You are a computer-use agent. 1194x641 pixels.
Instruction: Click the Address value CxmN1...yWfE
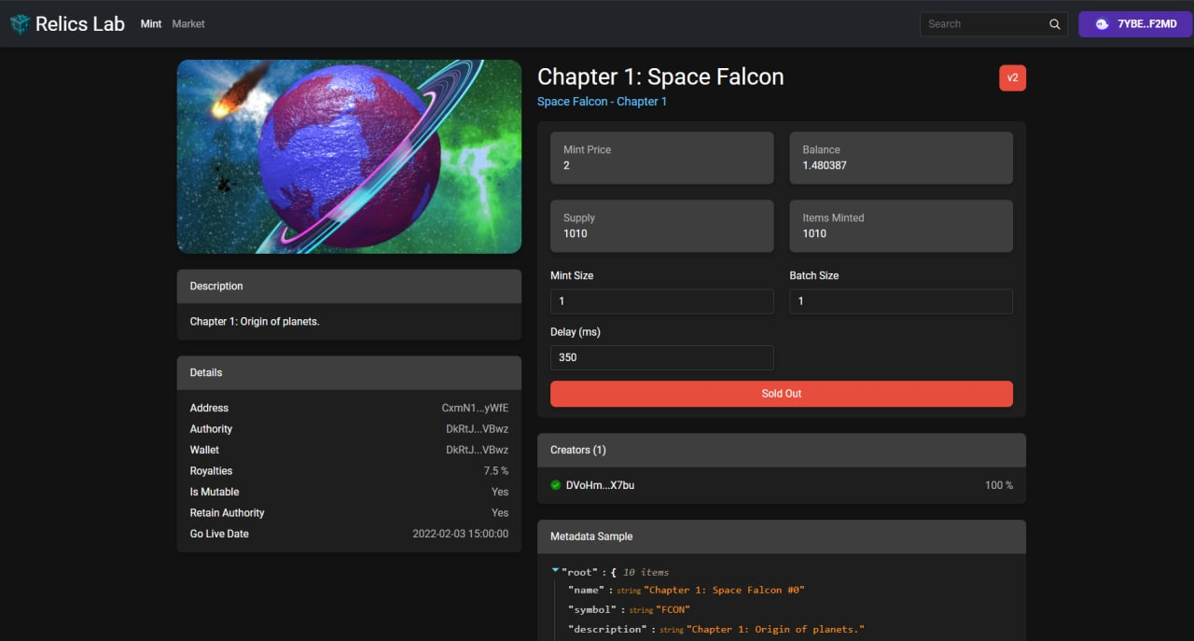click(475, 409)
